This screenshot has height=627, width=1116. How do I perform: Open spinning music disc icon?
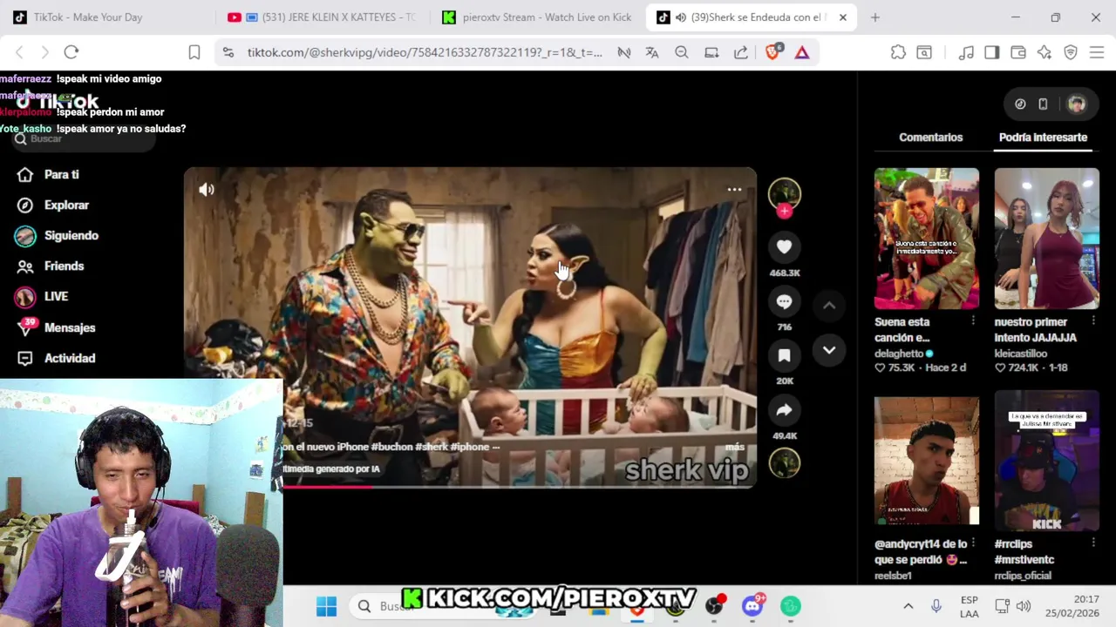pyautogui.click(x=784, y=463)
